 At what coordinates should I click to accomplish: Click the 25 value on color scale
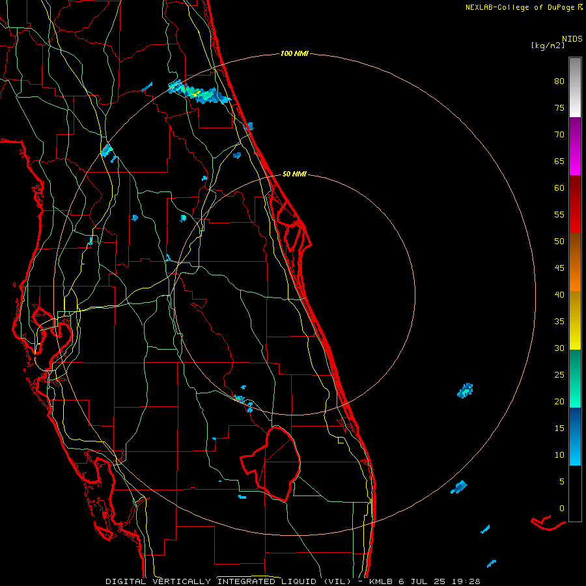(x=559, y=375)
